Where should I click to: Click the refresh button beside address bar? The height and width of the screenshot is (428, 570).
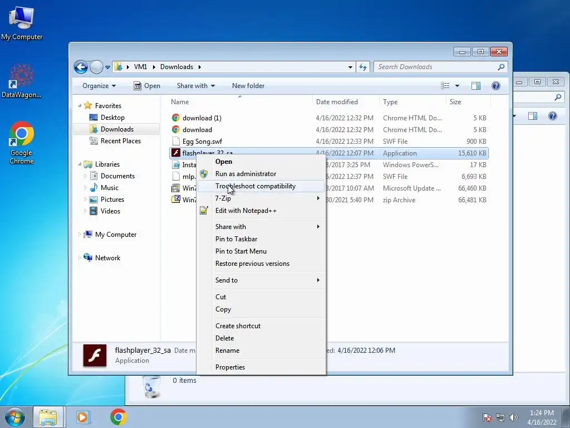(x=363, y=67)
